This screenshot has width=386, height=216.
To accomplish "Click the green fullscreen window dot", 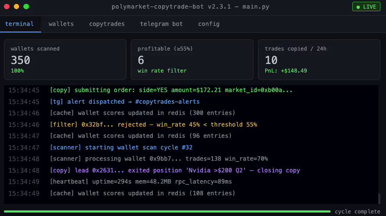I will 26,7.
